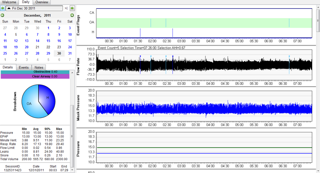
Task: Show previous month in calendar
Action: 3,15
